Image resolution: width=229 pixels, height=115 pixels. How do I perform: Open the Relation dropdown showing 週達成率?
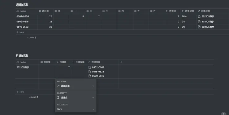(76, 86)
